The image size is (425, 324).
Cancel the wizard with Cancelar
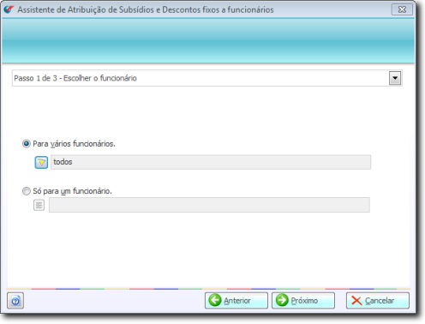378,300
